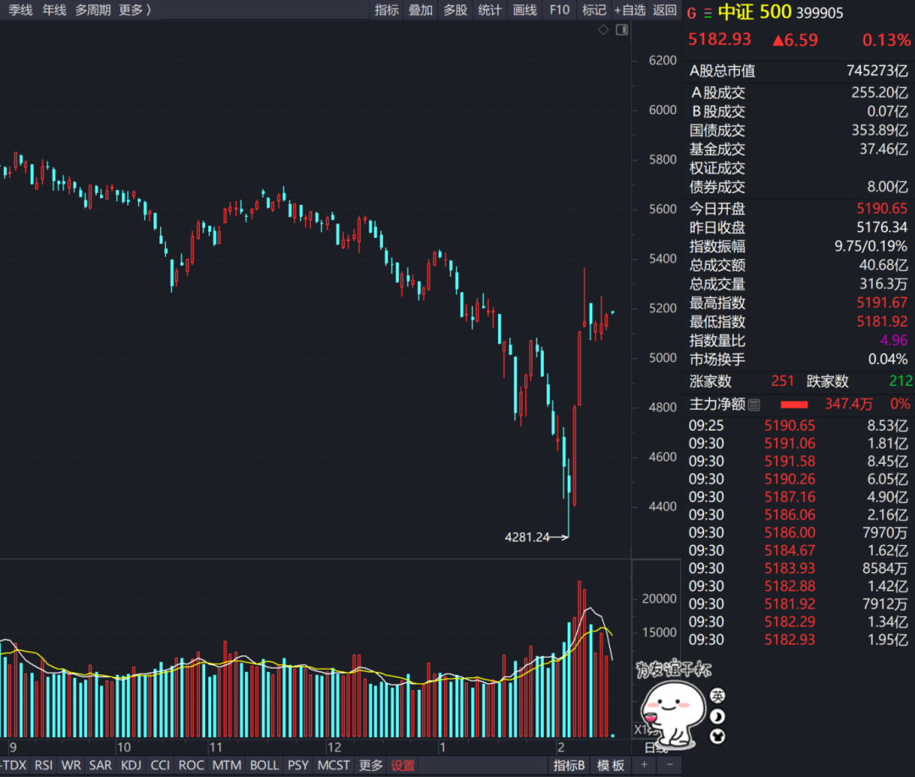This screenshot has height=777, width=915.
Task: Activate the 画线 drawing tools
Action: tap(524, 10)
